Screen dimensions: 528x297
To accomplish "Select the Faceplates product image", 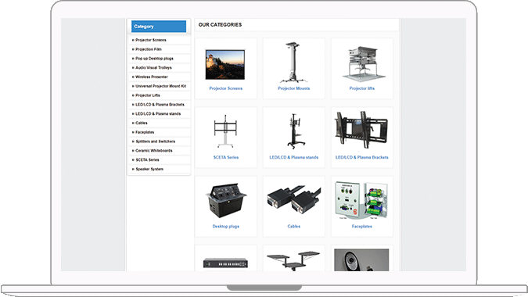I will 361,200.
